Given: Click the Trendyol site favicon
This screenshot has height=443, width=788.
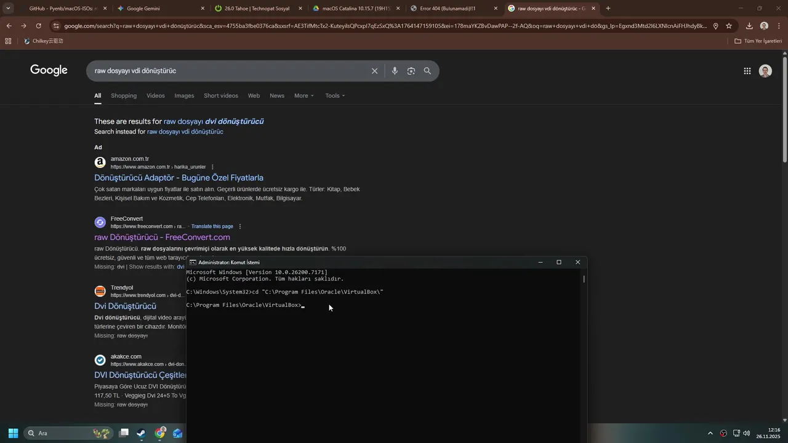Looking at the screenshot, I should pyautogui.click(x=100, y=291).
